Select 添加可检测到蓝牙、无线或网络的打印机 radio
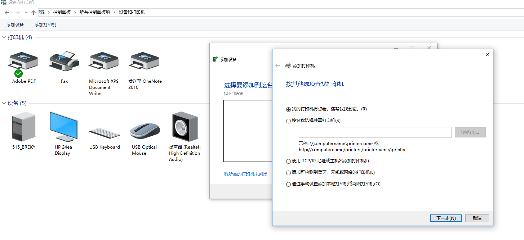The height and width of the screenshot is (240, 524). tap(288, 173)
